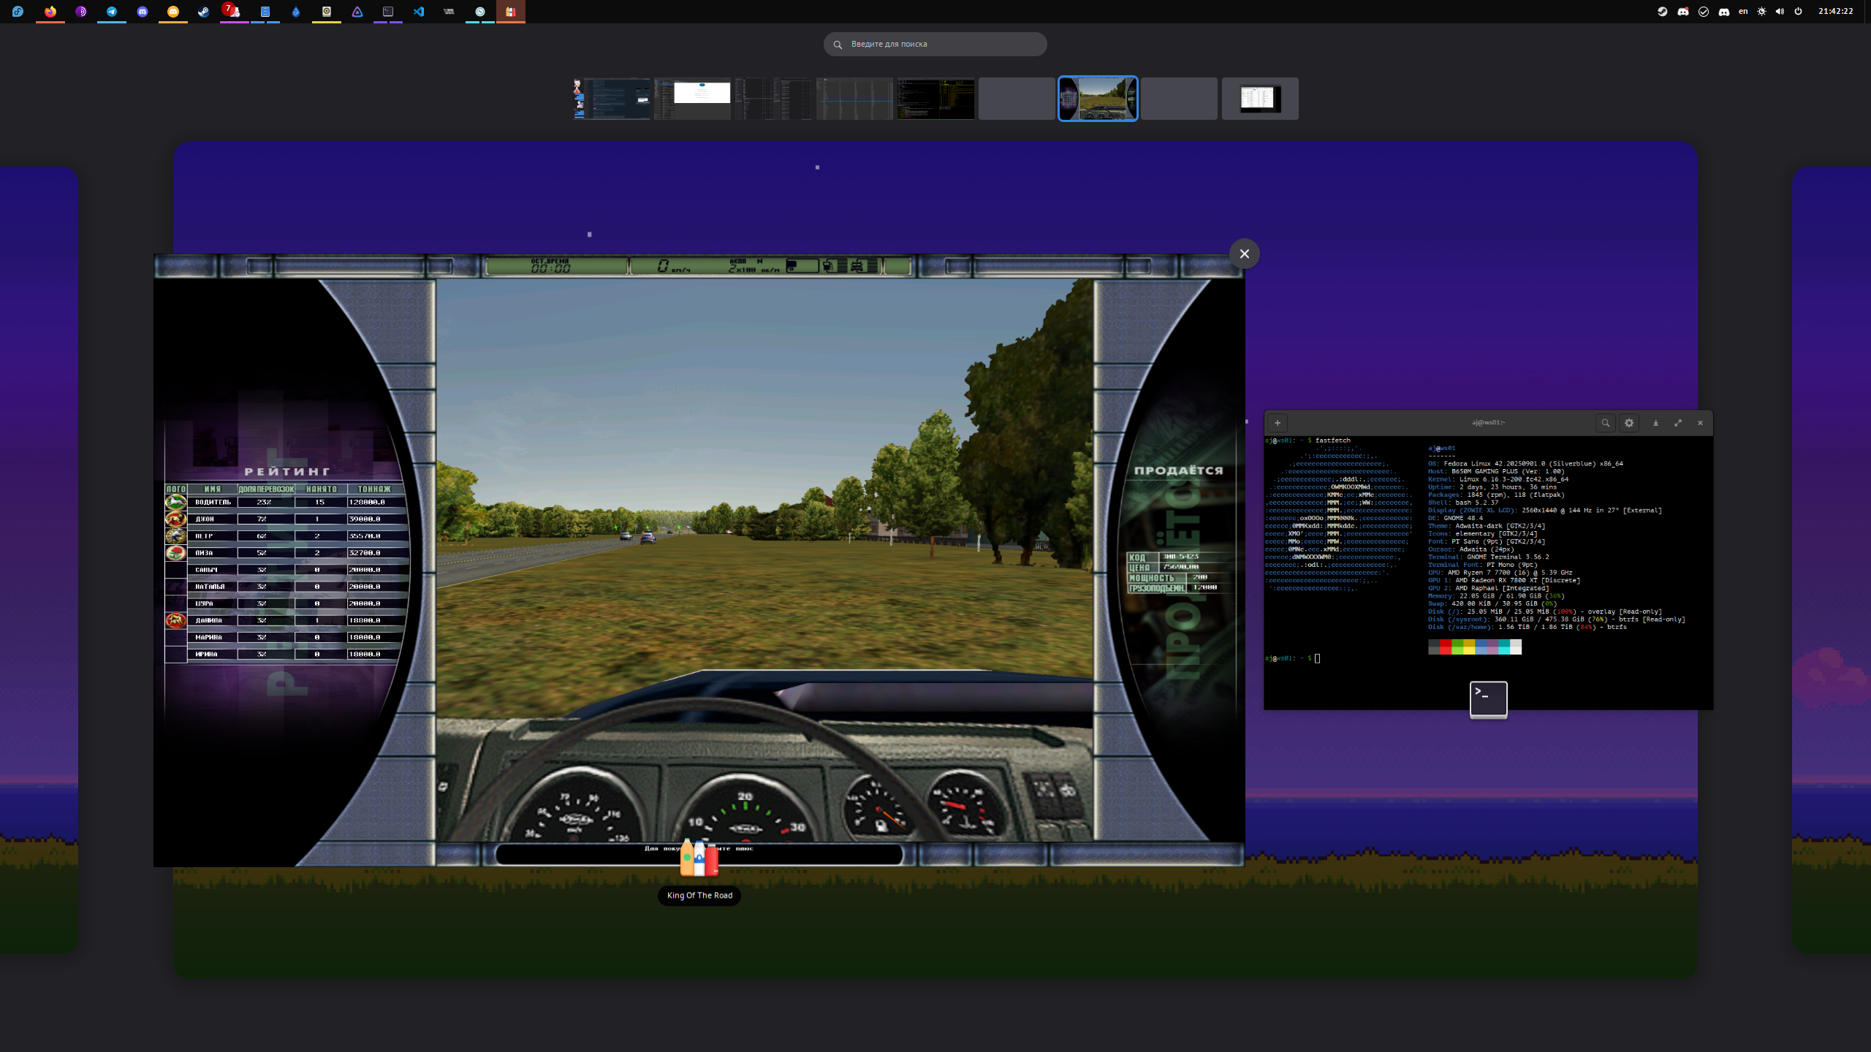The width and height of the screenshot is (1871, 1052).
Task: Click the Steam tray icon
Action: [x=1662, y=11]
